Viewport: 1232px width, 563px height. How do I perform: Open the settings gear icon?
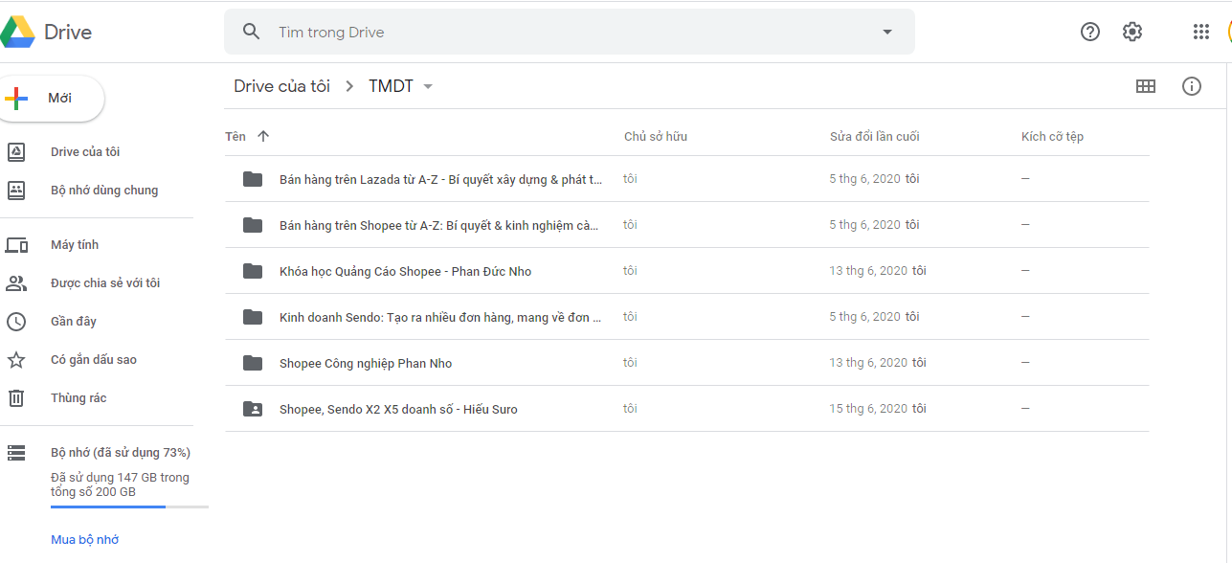[1132, 32]
